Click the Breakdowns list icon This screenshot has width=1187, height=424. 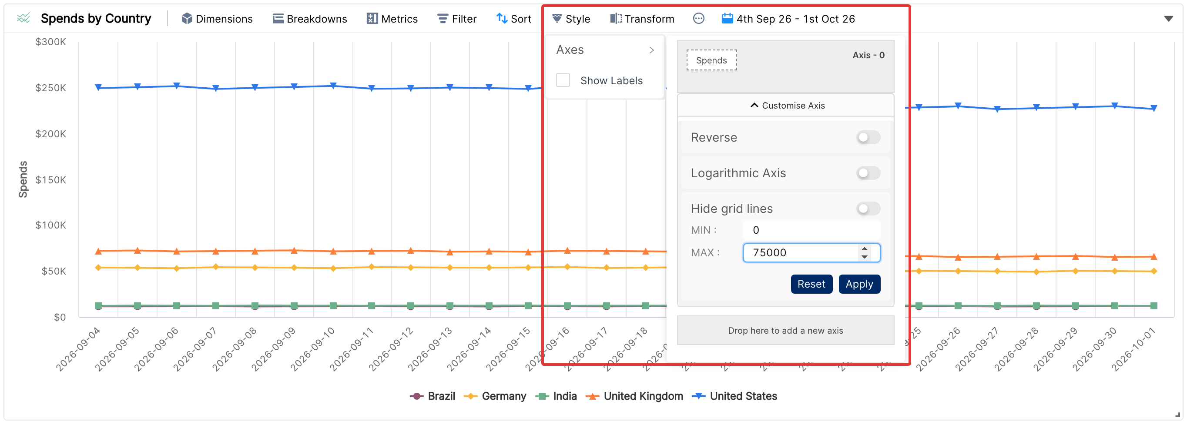[x=278, y=18]
